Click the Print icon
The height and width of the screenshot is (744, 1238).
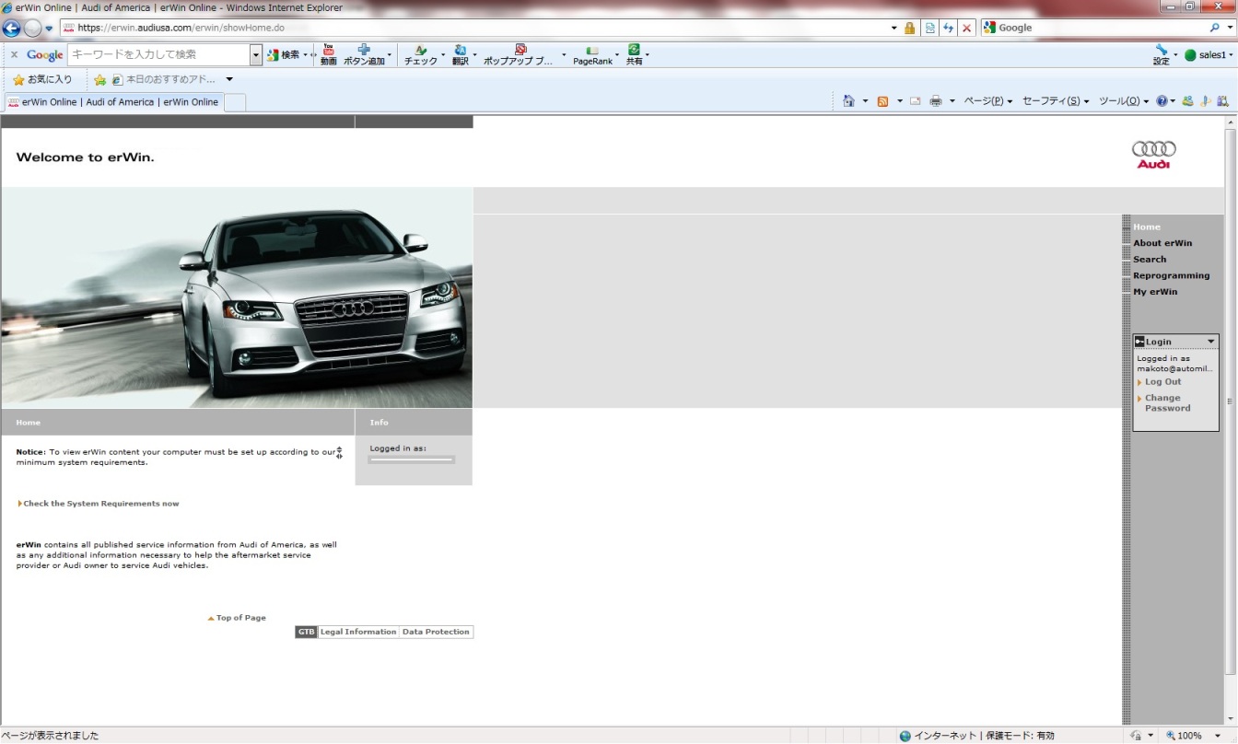coord(936,101)
